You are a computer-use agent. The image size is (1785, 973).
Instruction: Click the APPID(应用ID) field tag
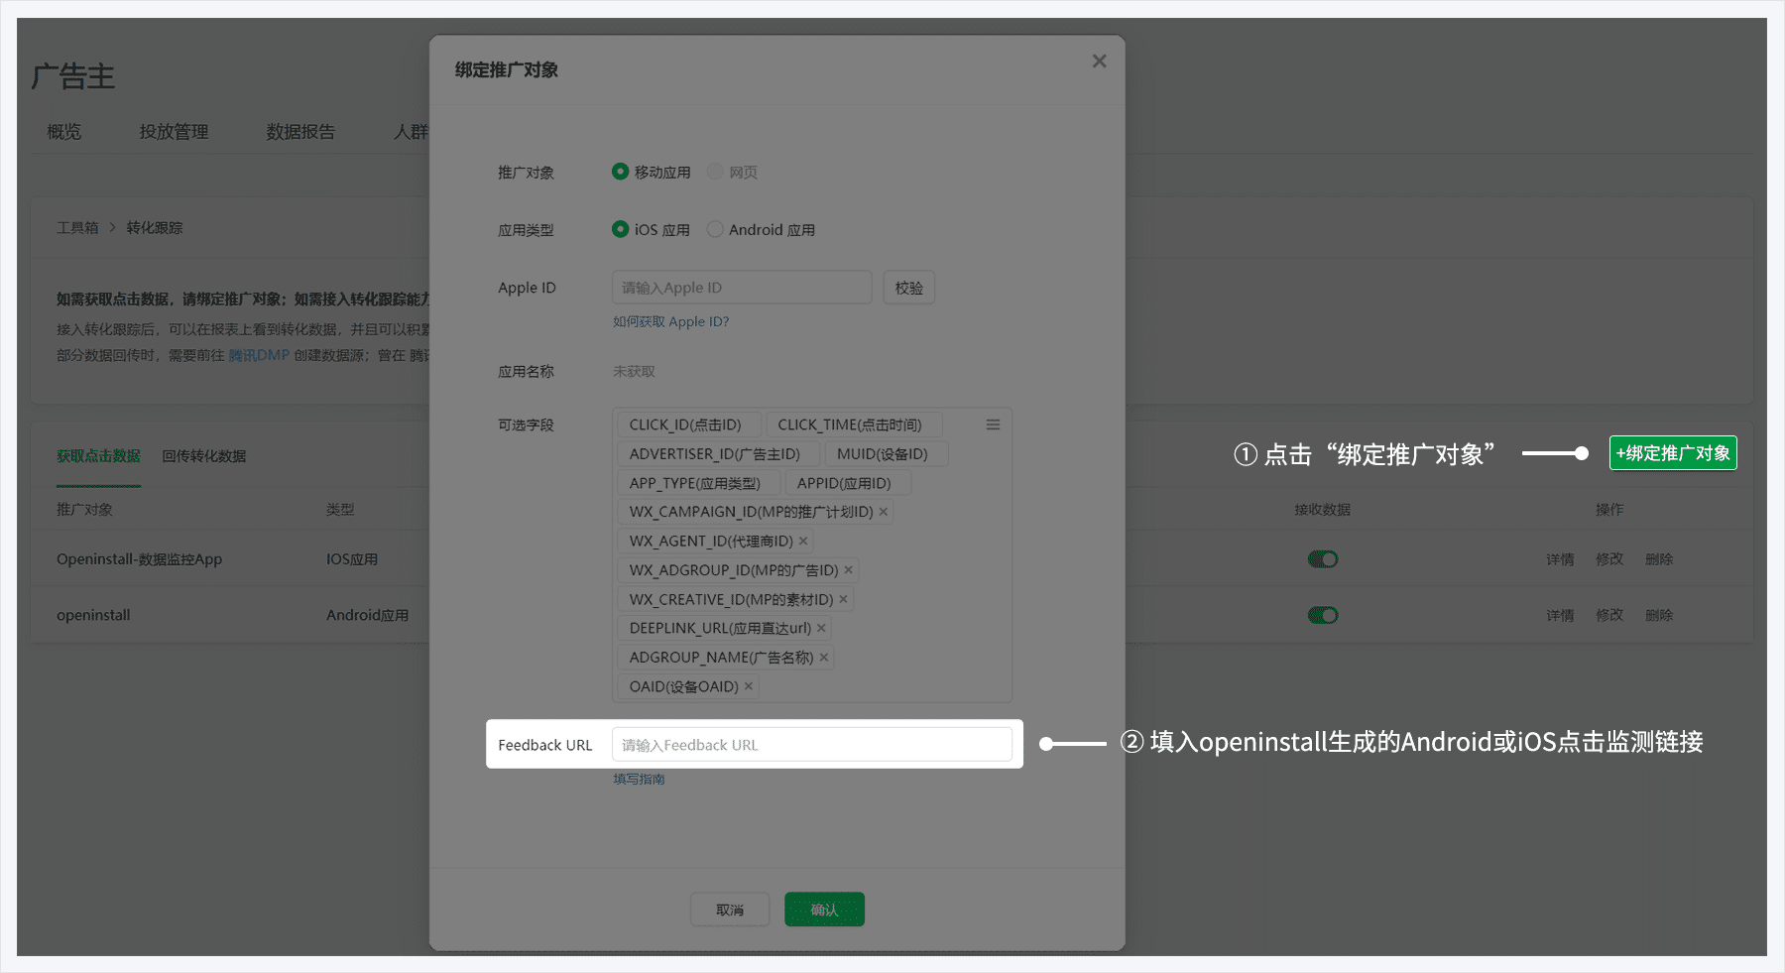coord(848,483)
